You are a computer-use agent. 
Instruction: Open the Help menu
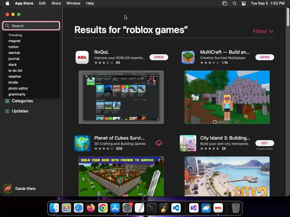tap(90, 3)
